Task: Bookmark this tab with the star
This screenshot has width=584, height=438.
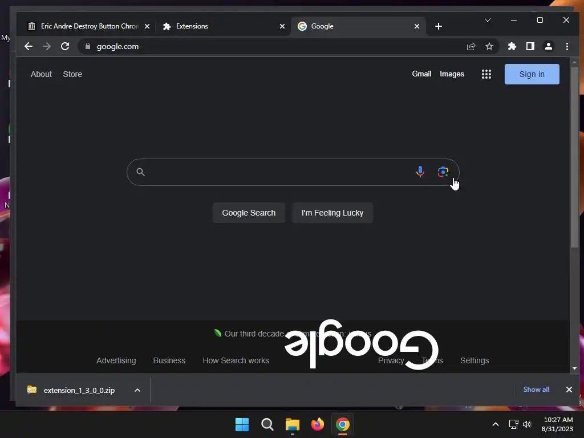Action: 489,46
